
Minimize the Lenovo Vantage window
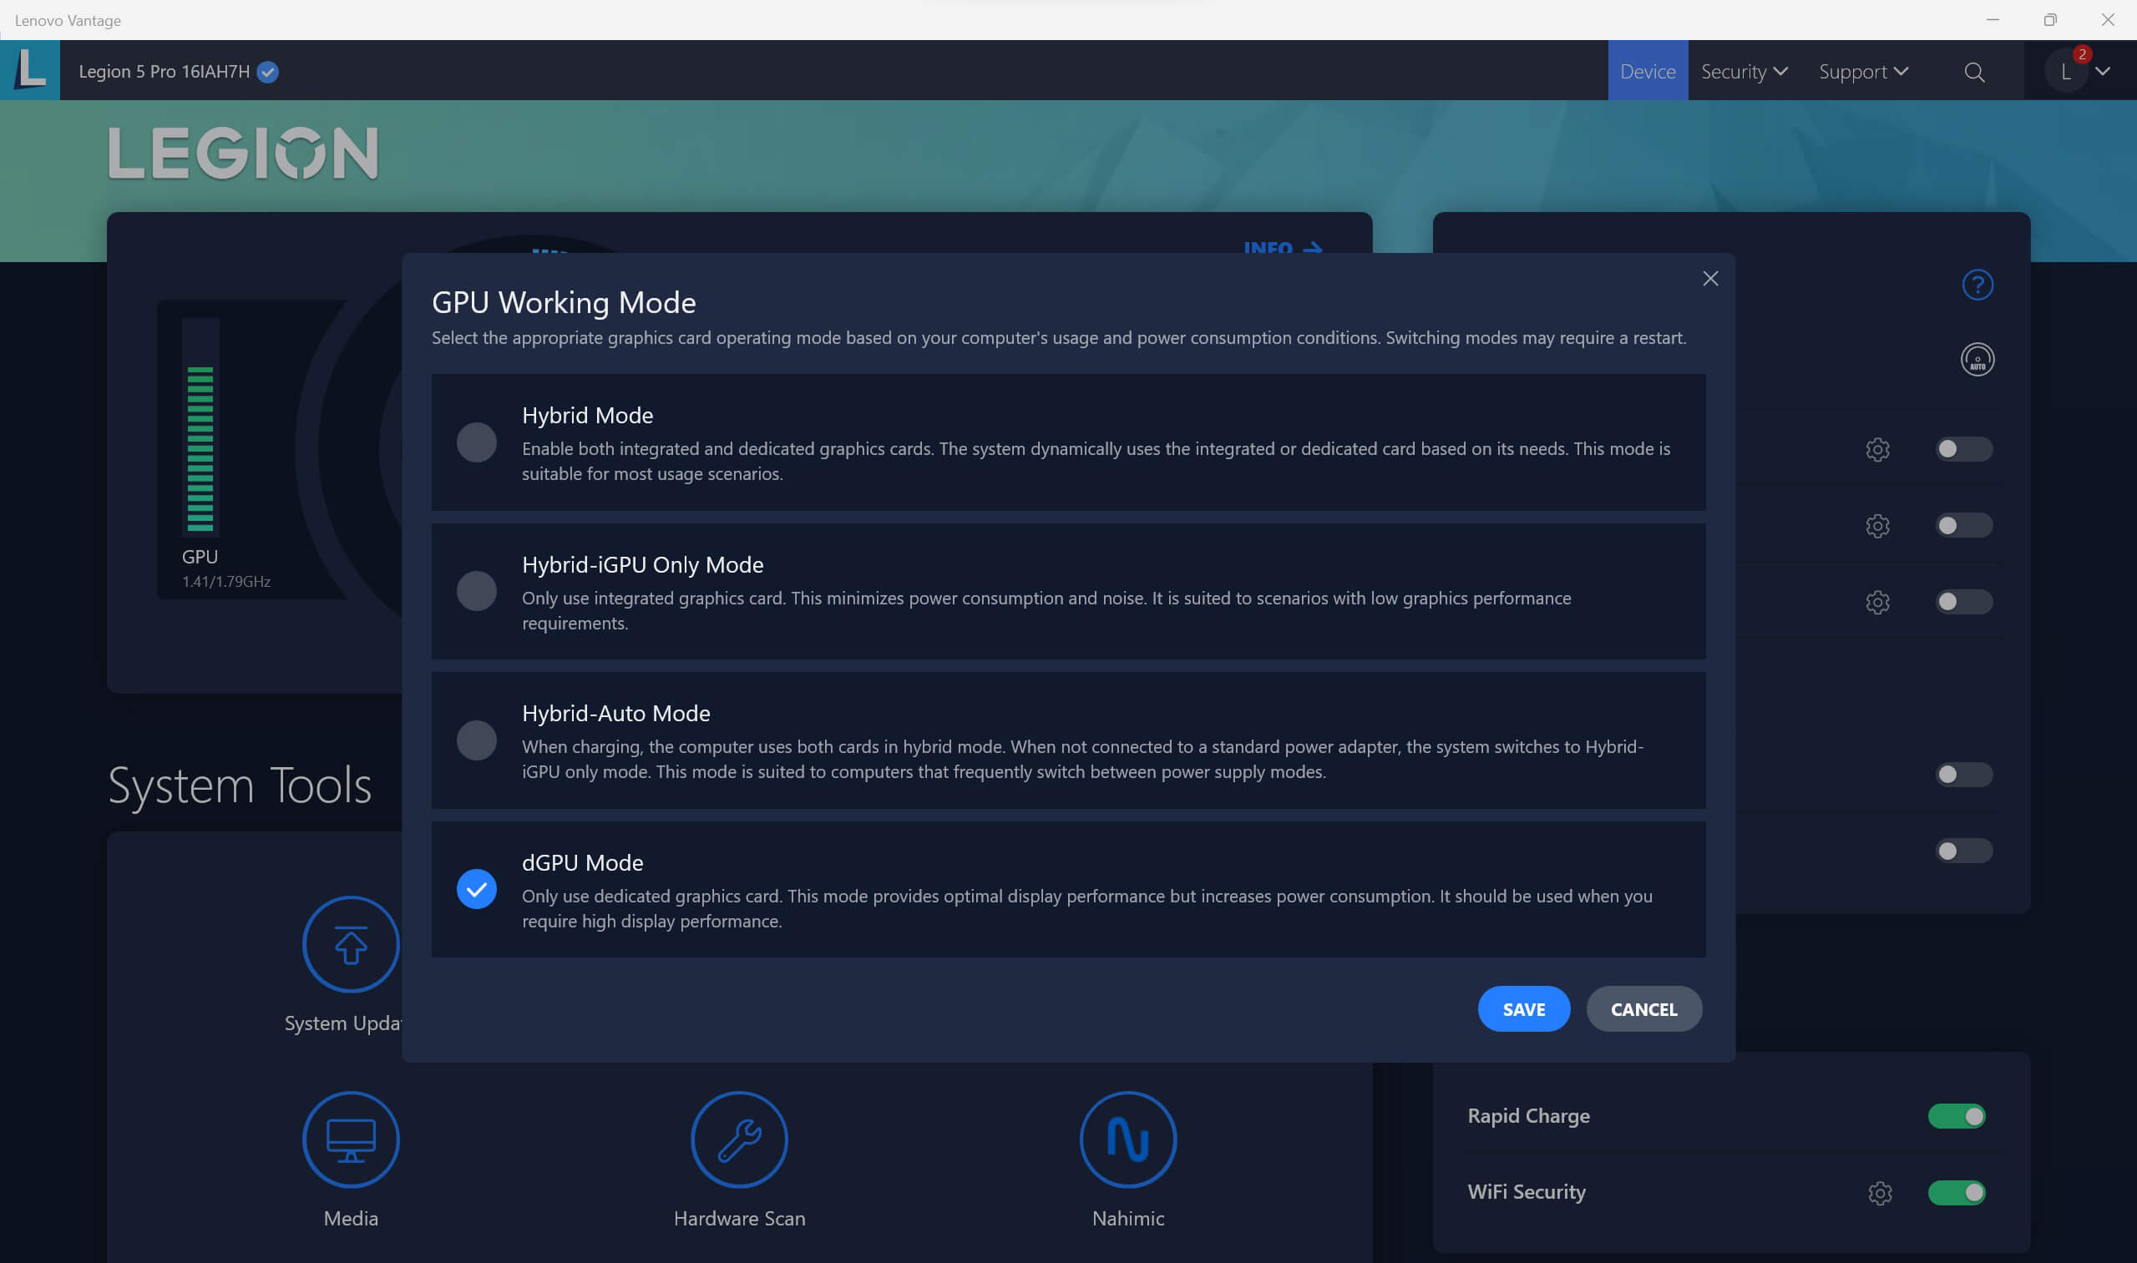point(1993,19)
